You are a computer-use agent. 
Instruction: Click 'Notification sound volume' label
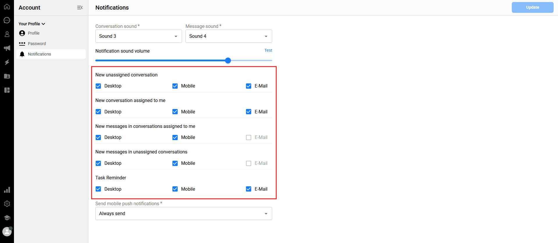(122, 51)
